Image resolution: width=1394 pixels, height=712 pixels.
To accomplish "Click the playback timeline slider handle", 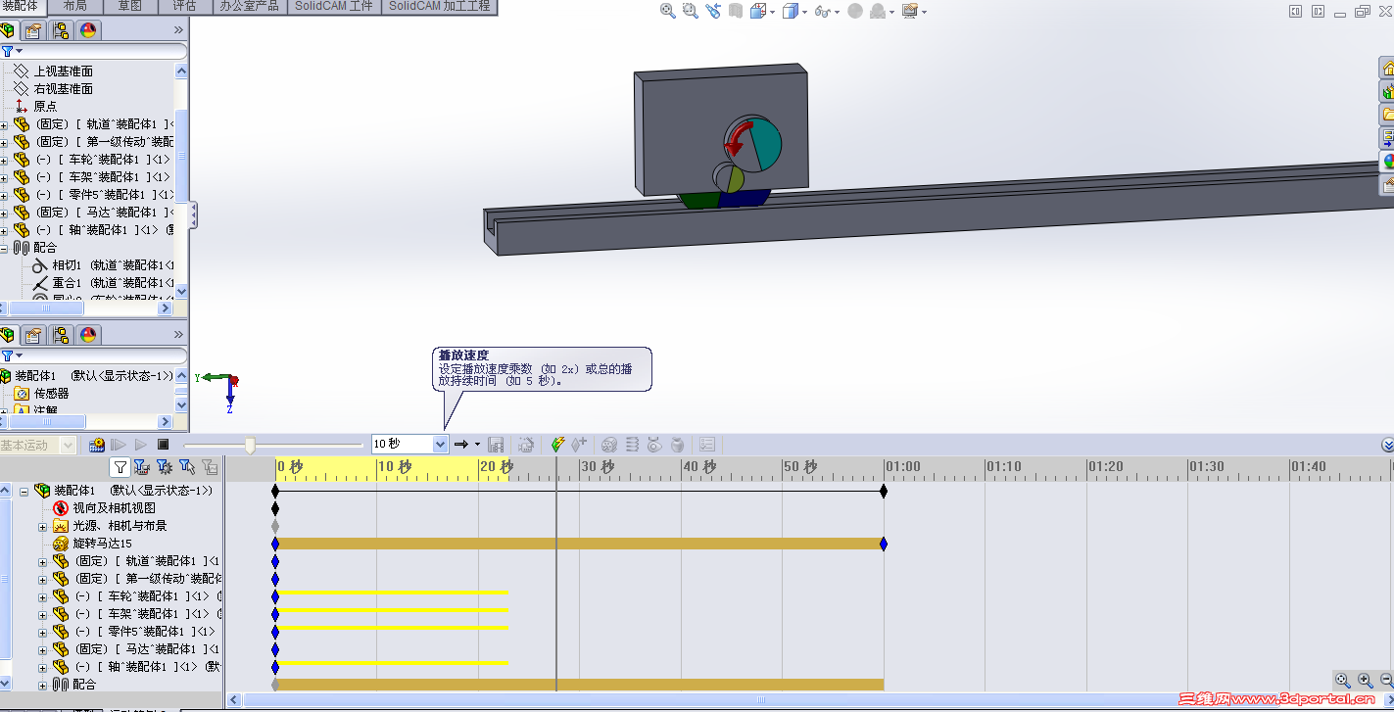I will (250, 446).
